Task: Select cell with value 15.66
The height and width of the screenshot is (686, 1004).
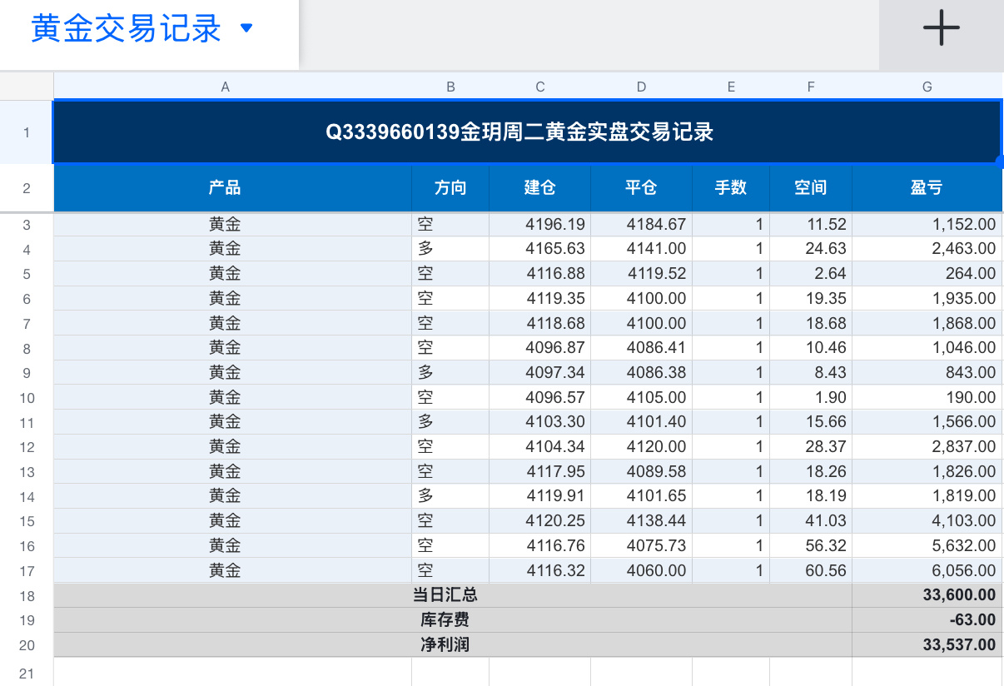Action: 811,421
